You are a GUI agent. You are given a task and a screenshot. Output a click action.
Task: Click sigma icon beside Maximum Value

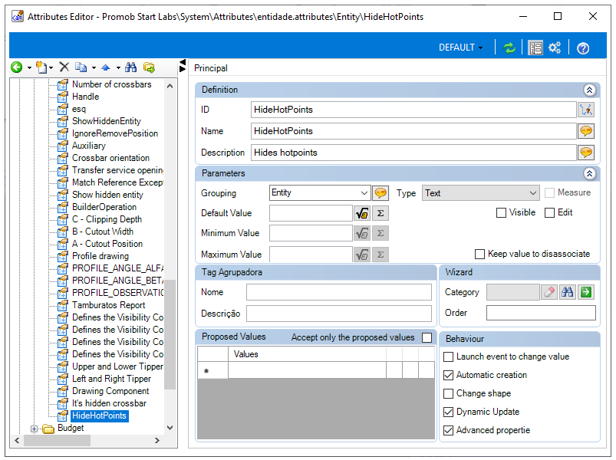(x=380, y=255)
